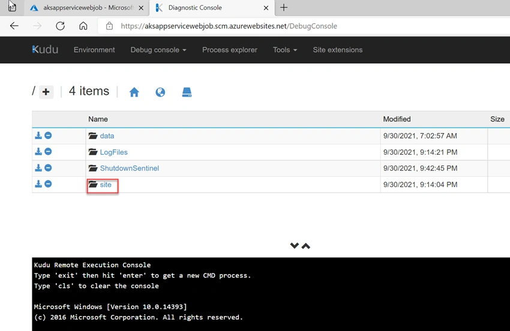Delete the data folder
This screenshot has width=510, height=331.
point(48,136)
